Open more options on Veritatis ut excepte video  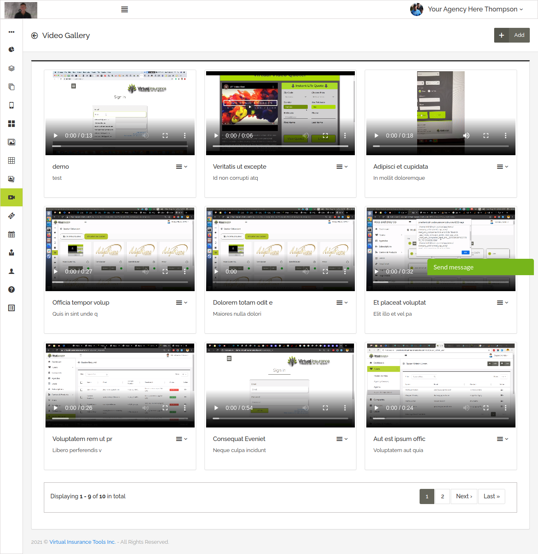pos(345,136)
